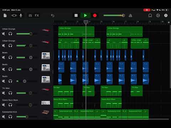Tap the red screen recording indicator
This screenshot has height=128, width=171.
[147, 10]
